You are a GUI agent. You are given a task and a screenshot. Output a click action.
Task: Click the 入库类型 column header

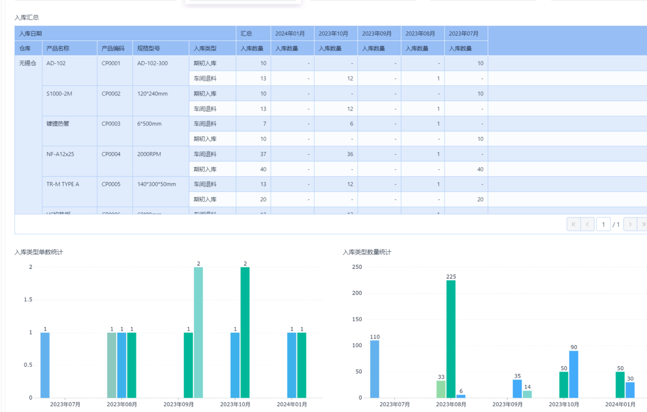212,48
